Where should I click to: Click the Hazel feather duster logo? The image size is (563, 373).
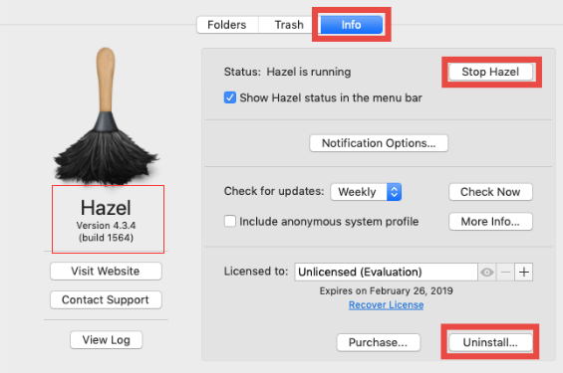pyautogui.click(x=106, y=116)
